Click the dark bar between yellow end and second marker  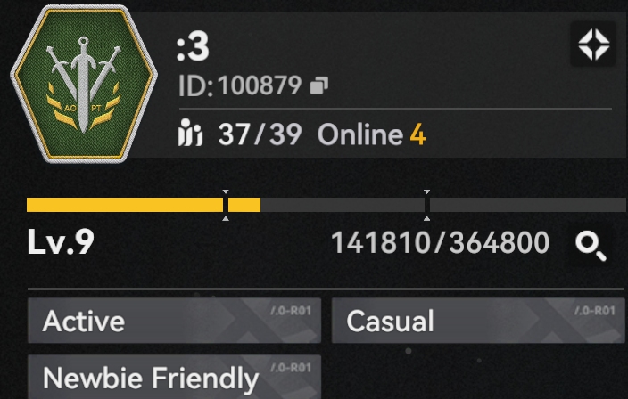343,205
